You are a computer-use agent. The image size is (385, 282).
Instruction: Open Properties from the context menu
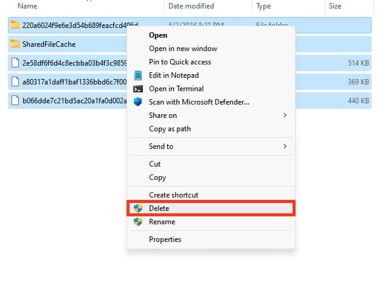165,239
